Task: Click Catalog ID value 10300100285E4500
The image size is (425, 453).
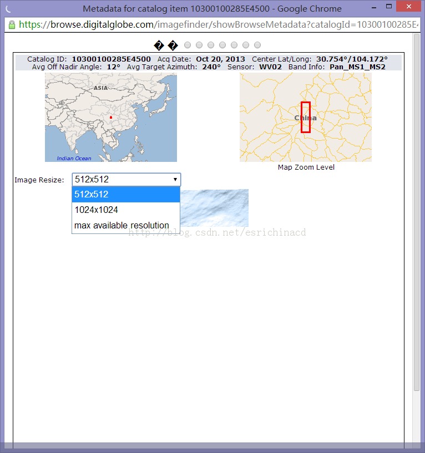Action: click(112, 59)
